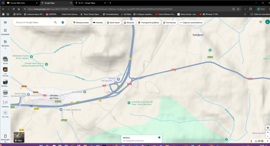Open the Guardado saved places panel
This screenshot has width=270, height=146.
click(x=5, y=32)
